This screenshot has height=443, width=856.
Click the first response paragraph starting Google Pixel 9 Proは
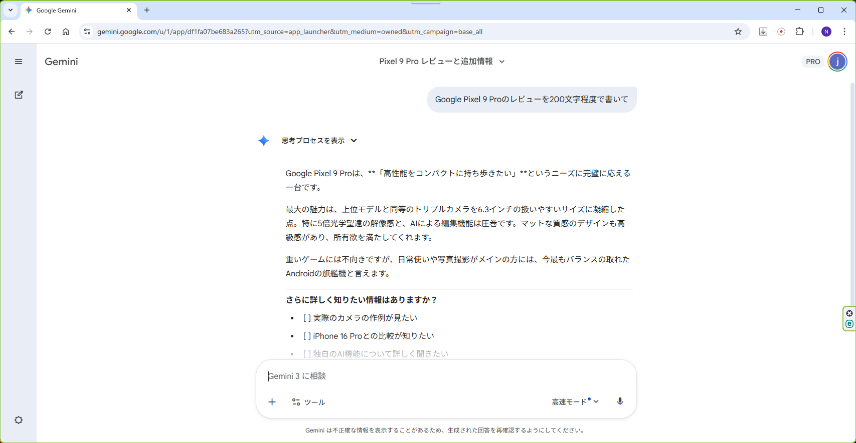click(x=458, y=180)
